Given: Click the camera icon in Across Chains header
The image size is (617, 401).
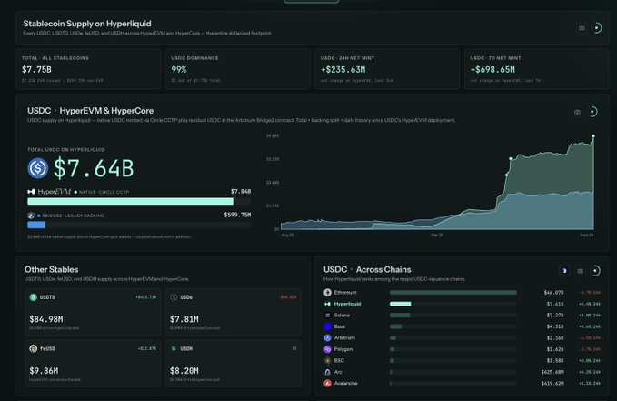Looking at the screenshot, I should [580, 271].
